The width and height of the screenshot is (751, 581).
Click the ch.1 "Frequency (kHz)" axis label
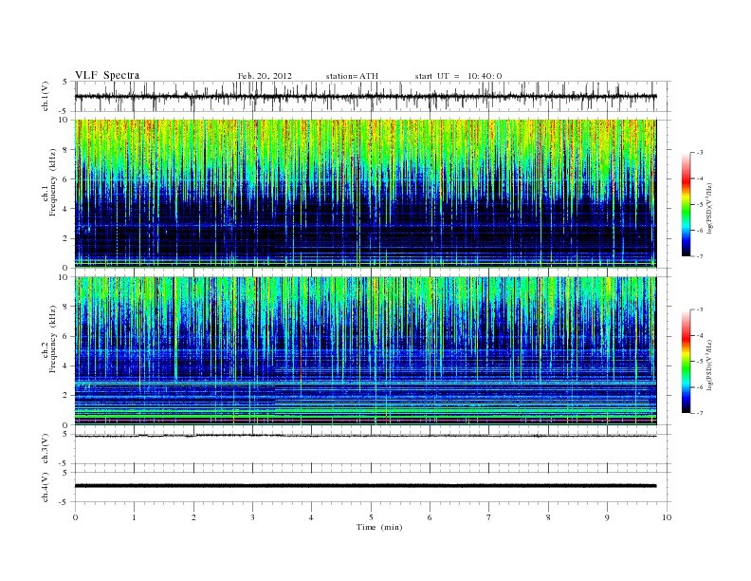[x=52, y=182]
